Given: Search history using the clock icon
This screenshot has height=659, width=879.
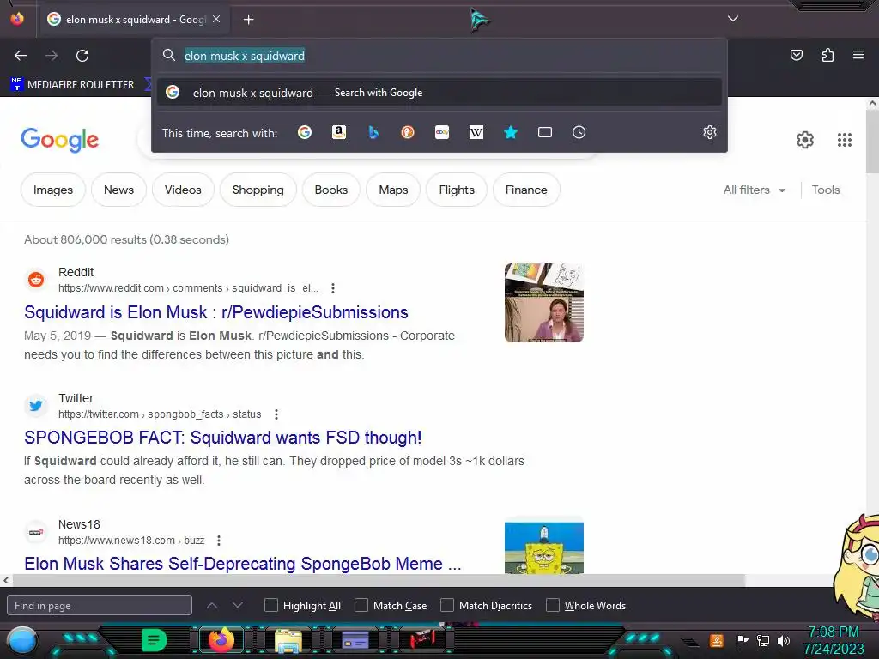Looking at the screenshot, I should pyautogui.click(x=579, y=132).
